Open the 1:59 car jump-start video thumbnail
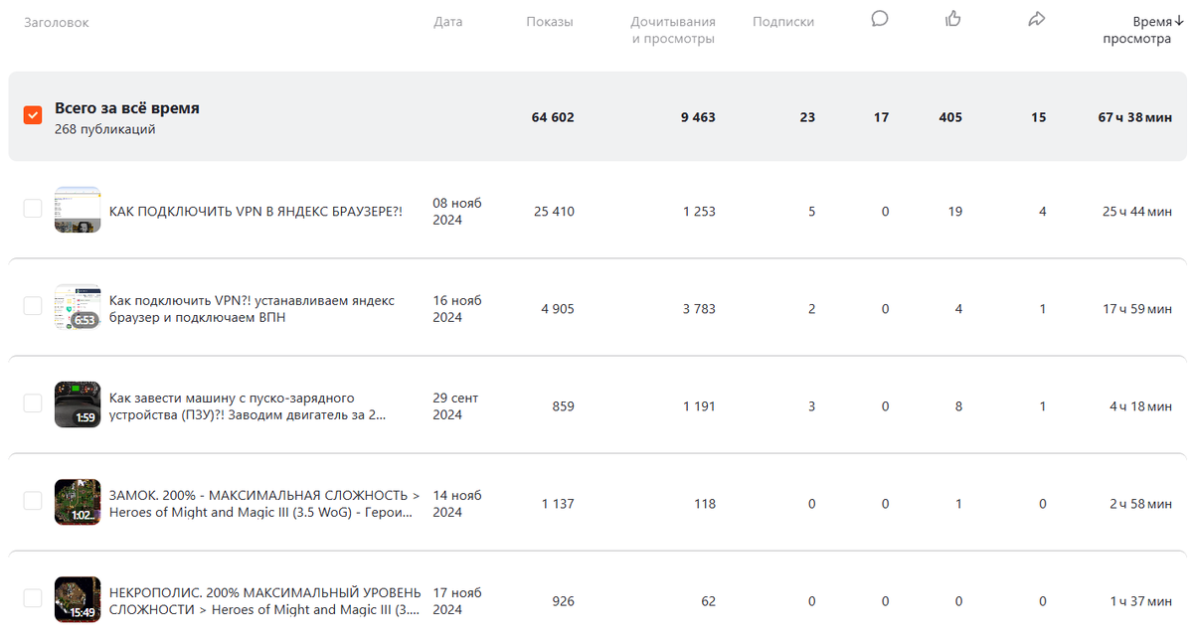Image resolution: width=1193 pixels, height=641 pixels. click(78, 404)
